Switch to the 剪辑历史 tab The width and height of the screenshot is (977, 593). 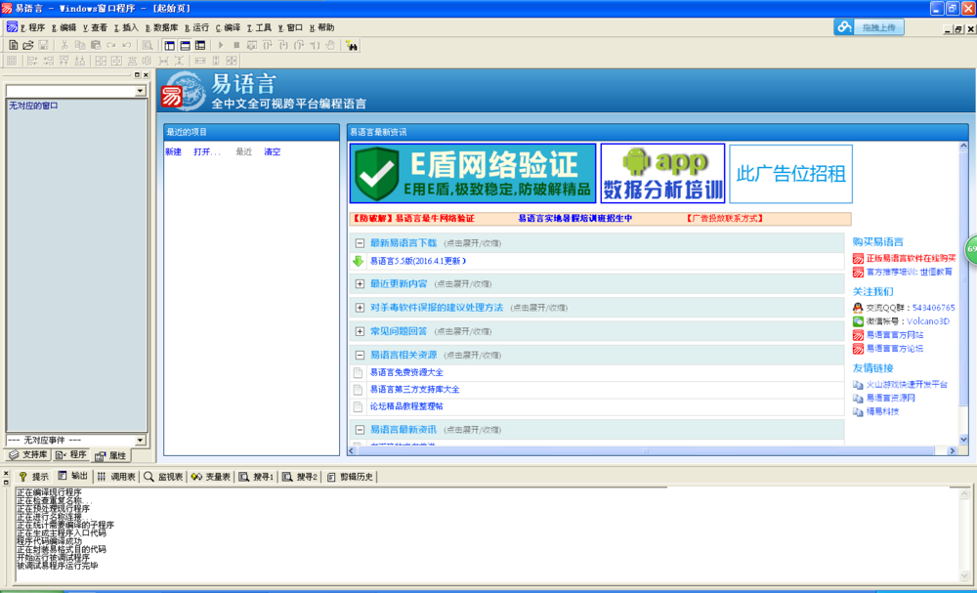coord(350,477)
